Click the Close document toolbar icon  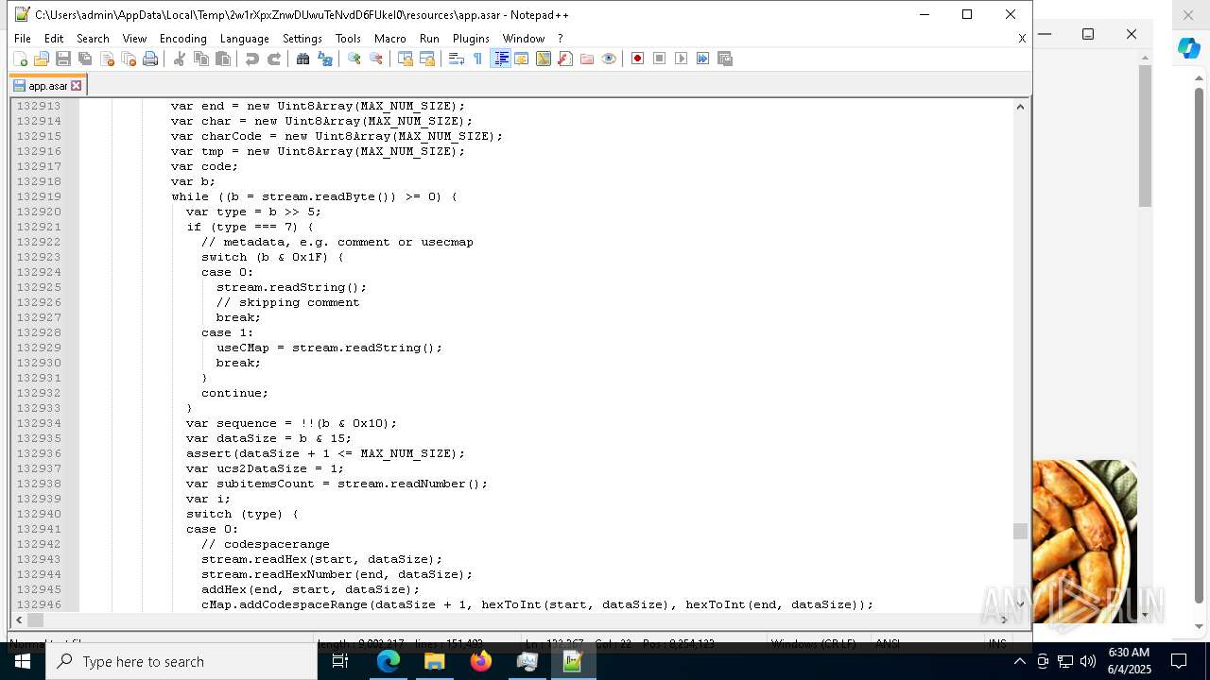[107, 59]
